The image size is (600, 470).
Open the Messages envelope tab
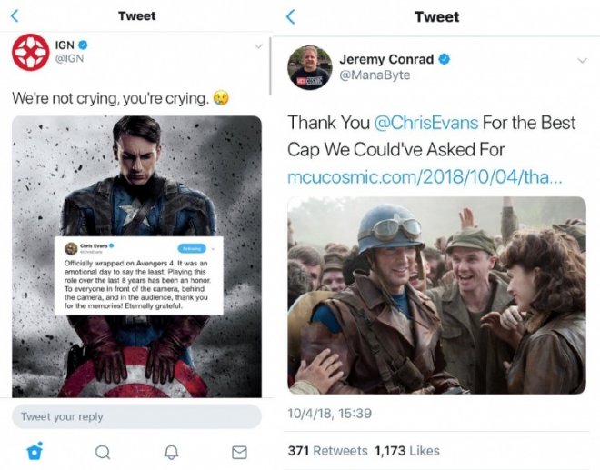[239, 452]
